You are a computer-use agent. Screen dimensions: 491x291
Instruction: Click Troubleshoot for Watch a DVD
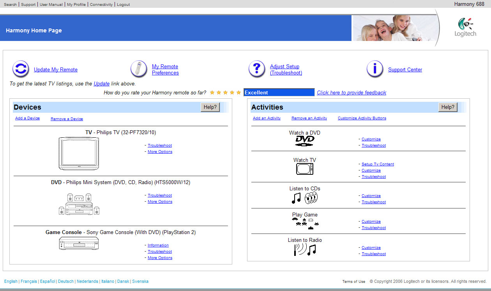click(374, 145)
